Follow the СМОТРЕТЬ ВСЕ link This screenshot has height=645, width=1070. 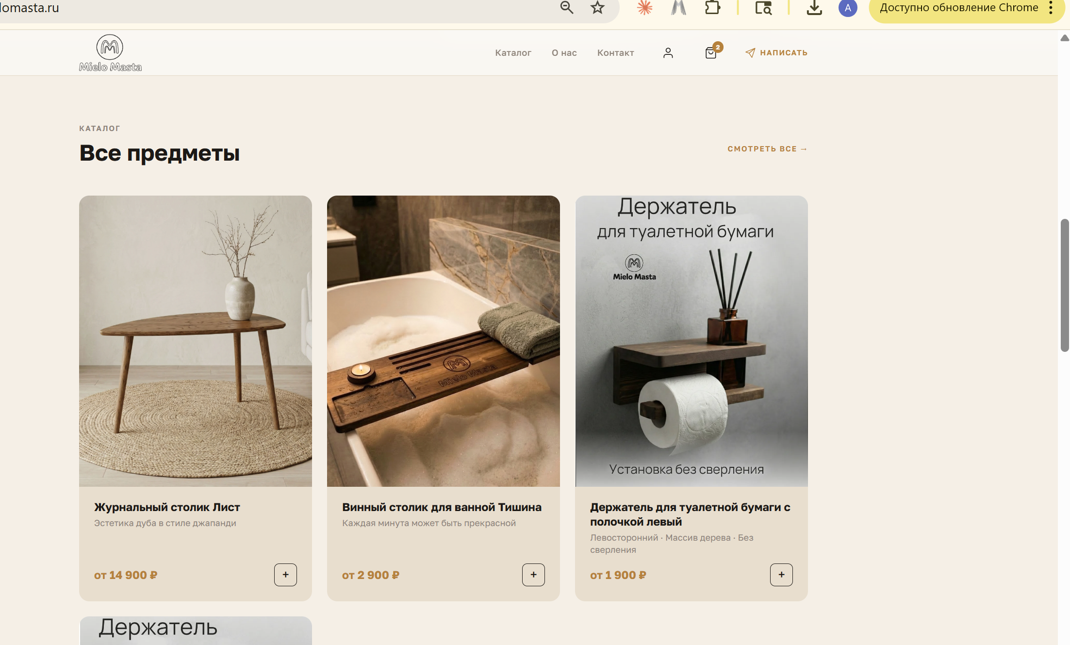point(767,149)
